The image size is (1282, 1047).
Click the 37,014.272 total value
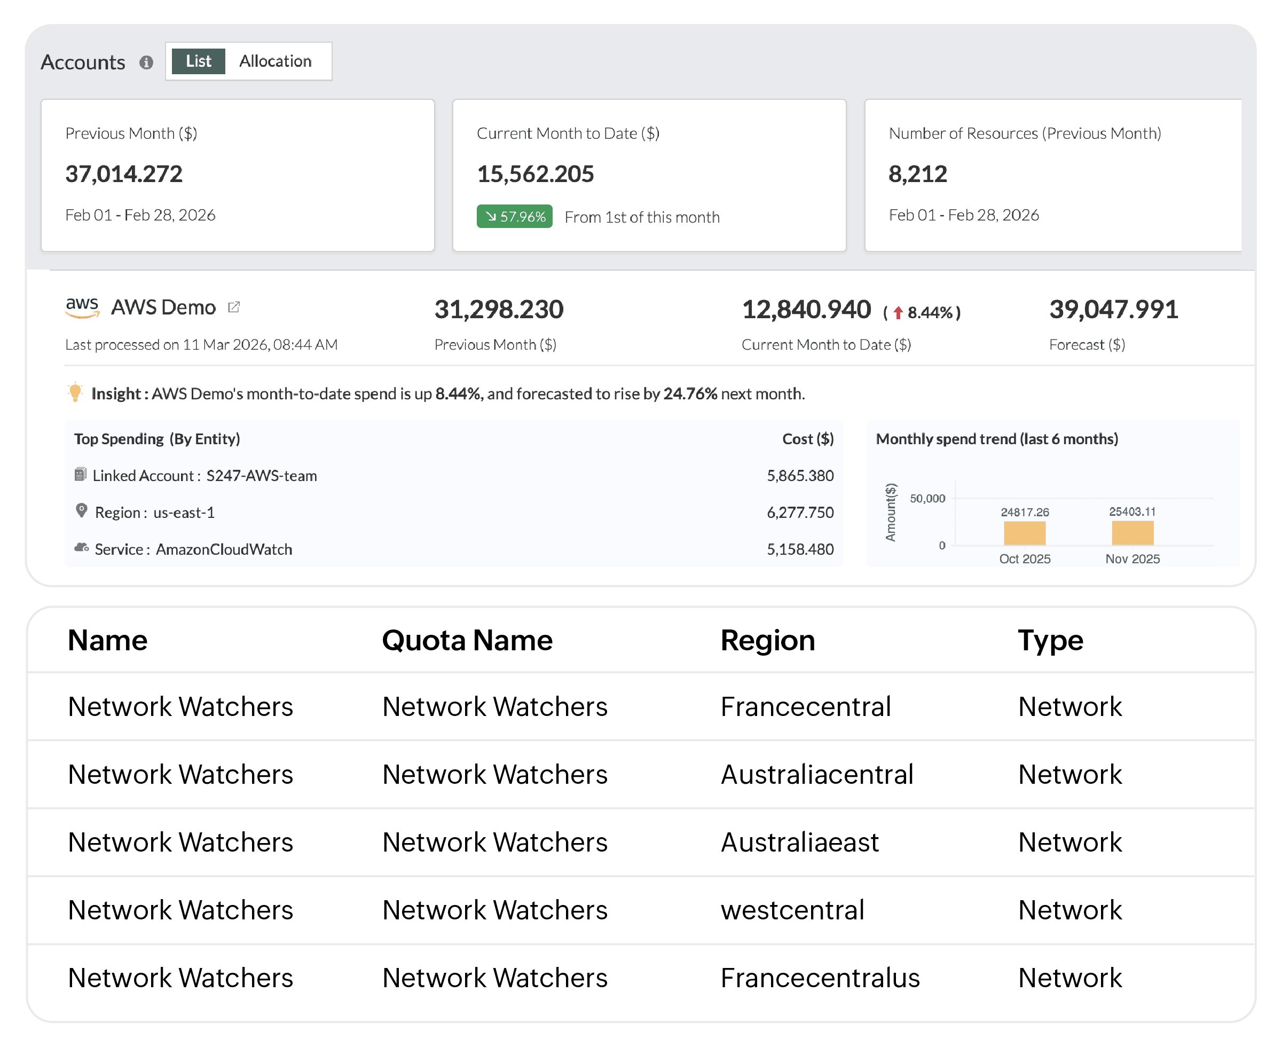(x=124, y=174)
